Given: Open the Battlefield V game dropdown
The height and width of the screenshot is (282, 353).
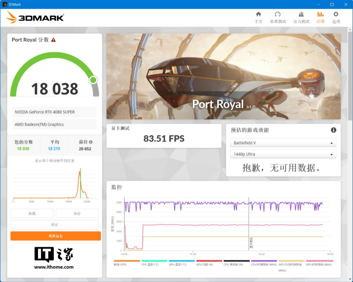Looking at the screenshot, I should click(x=283, y=143).
